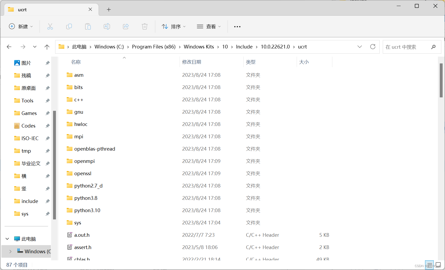
Task: Click the file list vertical scrollbar thumb
Action: coord(441,80)
